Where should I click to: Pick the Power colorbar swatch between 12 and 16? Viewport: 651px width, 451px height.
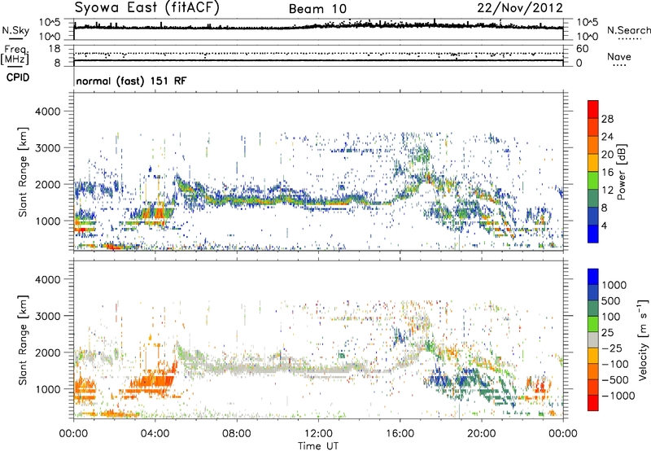[x=593, y=181]
